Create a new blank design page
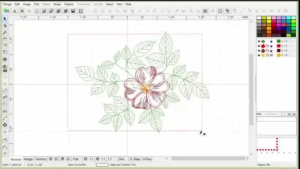This screenshot has height=169, width=300. tap(37, 11)
